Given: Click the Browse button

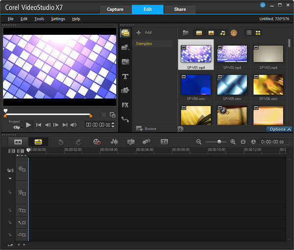Looking at the screenshot, I should coord(147,128).
